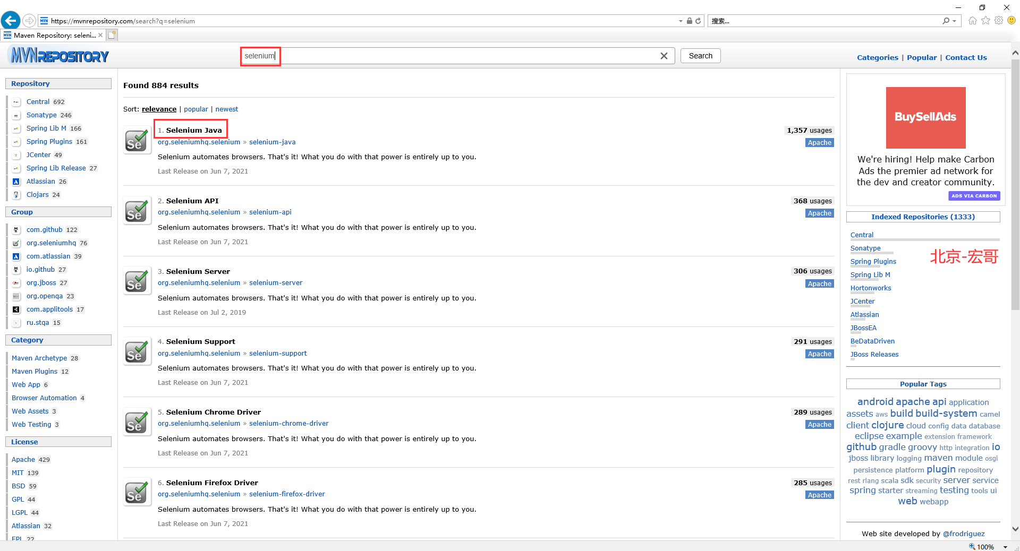Filter by Browser Automation category
This screenshot has width=1020, height=551.
[44, 398]
